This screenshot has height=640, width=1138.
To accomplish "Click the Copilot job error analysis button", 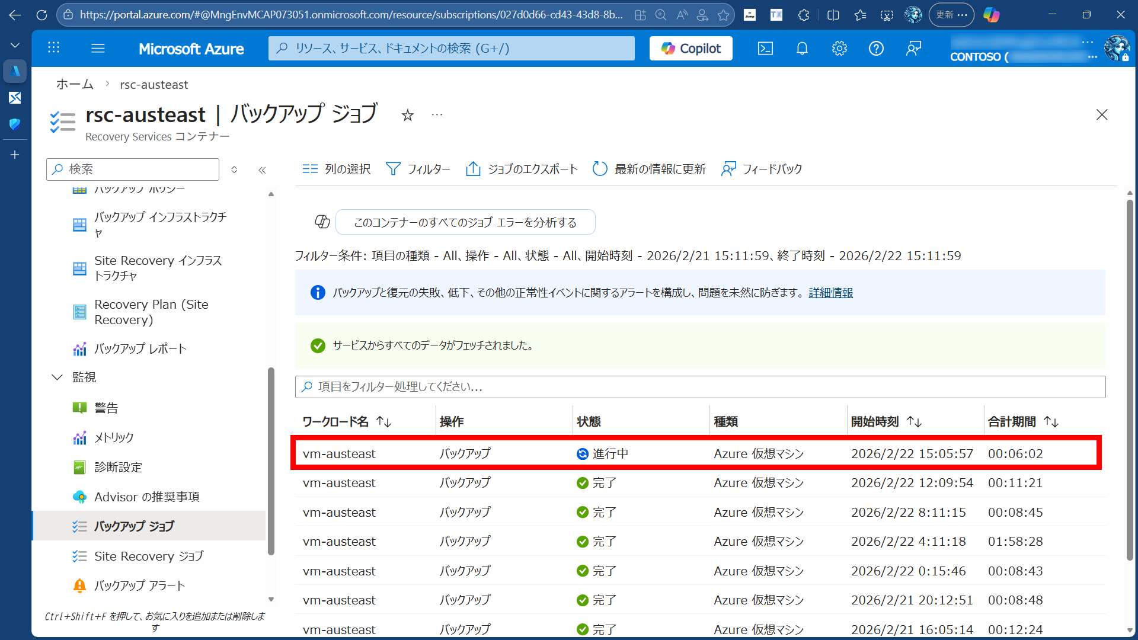I will (x=465, y=222).
